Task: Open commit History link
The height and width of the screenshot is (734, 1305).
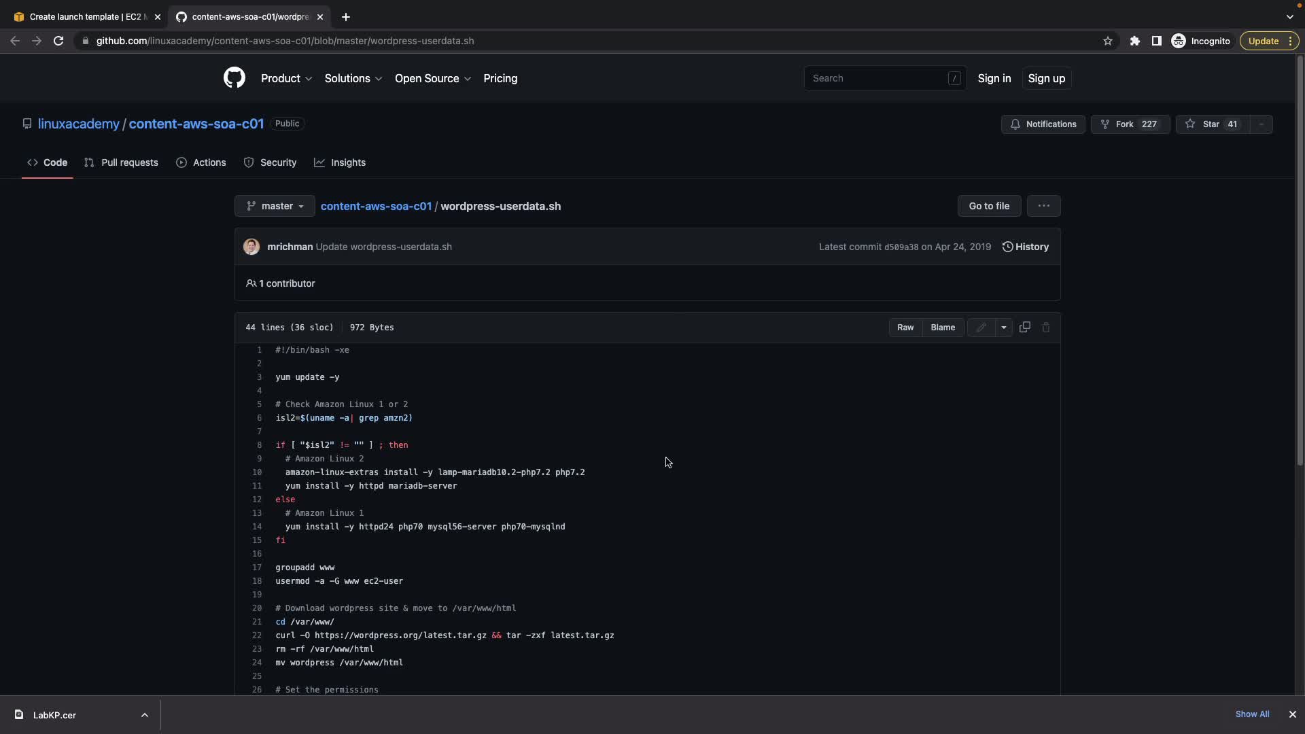Action: point(1025,247)
